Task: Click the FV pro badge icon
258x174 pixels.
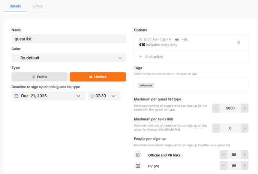Action: click(x=138, y=166)
